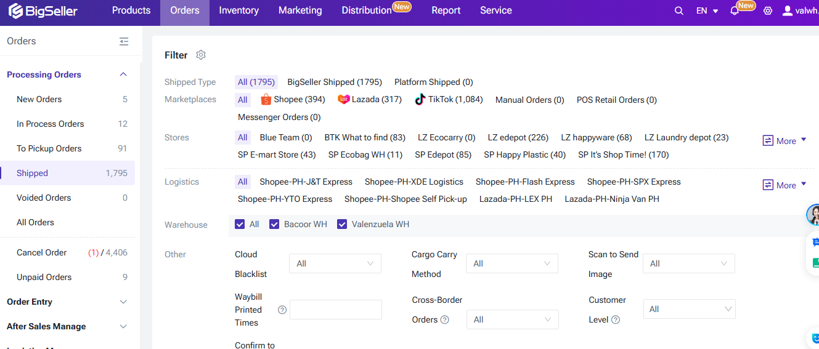Filter by Manual Orders (0)
This screenshot has height=349, width=819.
(x=530, y=100)
